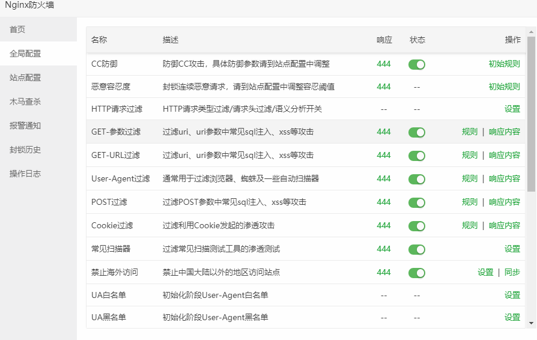537x340 pixels.
Task: Click the 描述 column header
Action: 171,40
